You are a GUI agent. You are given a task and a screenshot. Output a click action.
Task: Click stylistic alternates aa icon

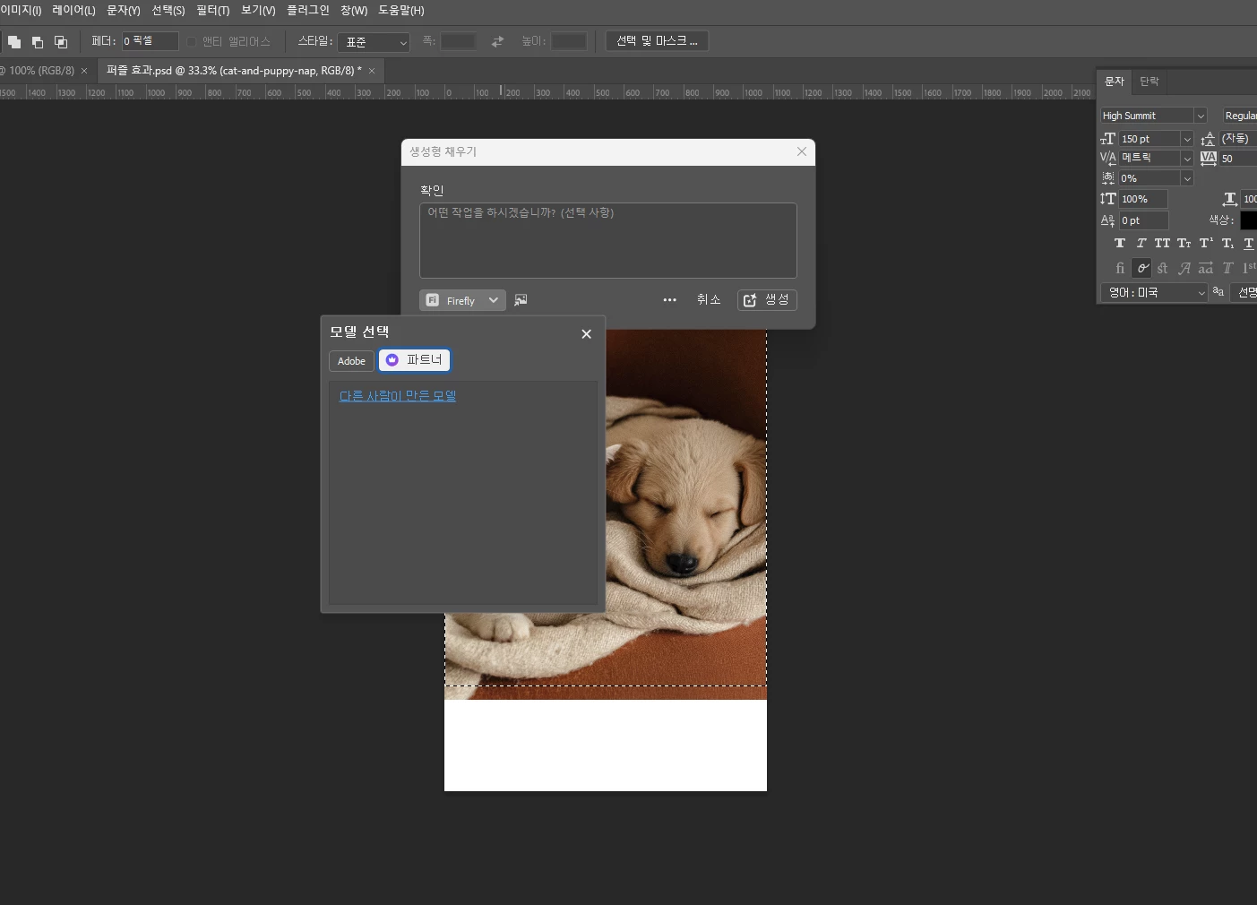pyautogui.click(x=1206, y=268)
